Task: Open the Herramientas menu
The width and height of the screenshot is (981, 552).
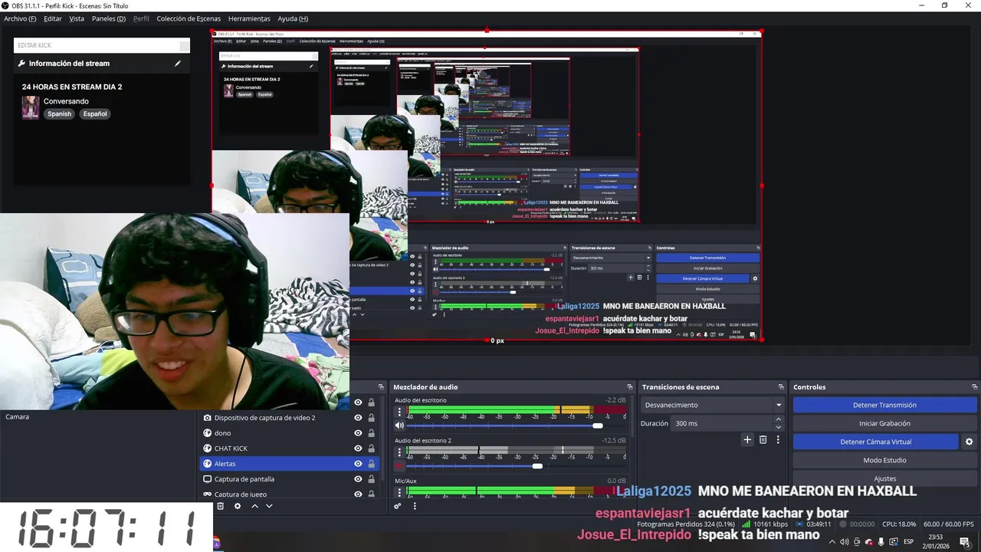Action: pos(249,18)
